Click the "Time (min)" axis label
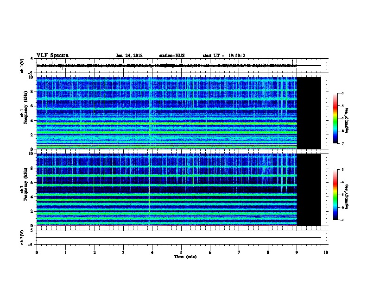This screenshot has width=367, height=283. coord(185,257)
